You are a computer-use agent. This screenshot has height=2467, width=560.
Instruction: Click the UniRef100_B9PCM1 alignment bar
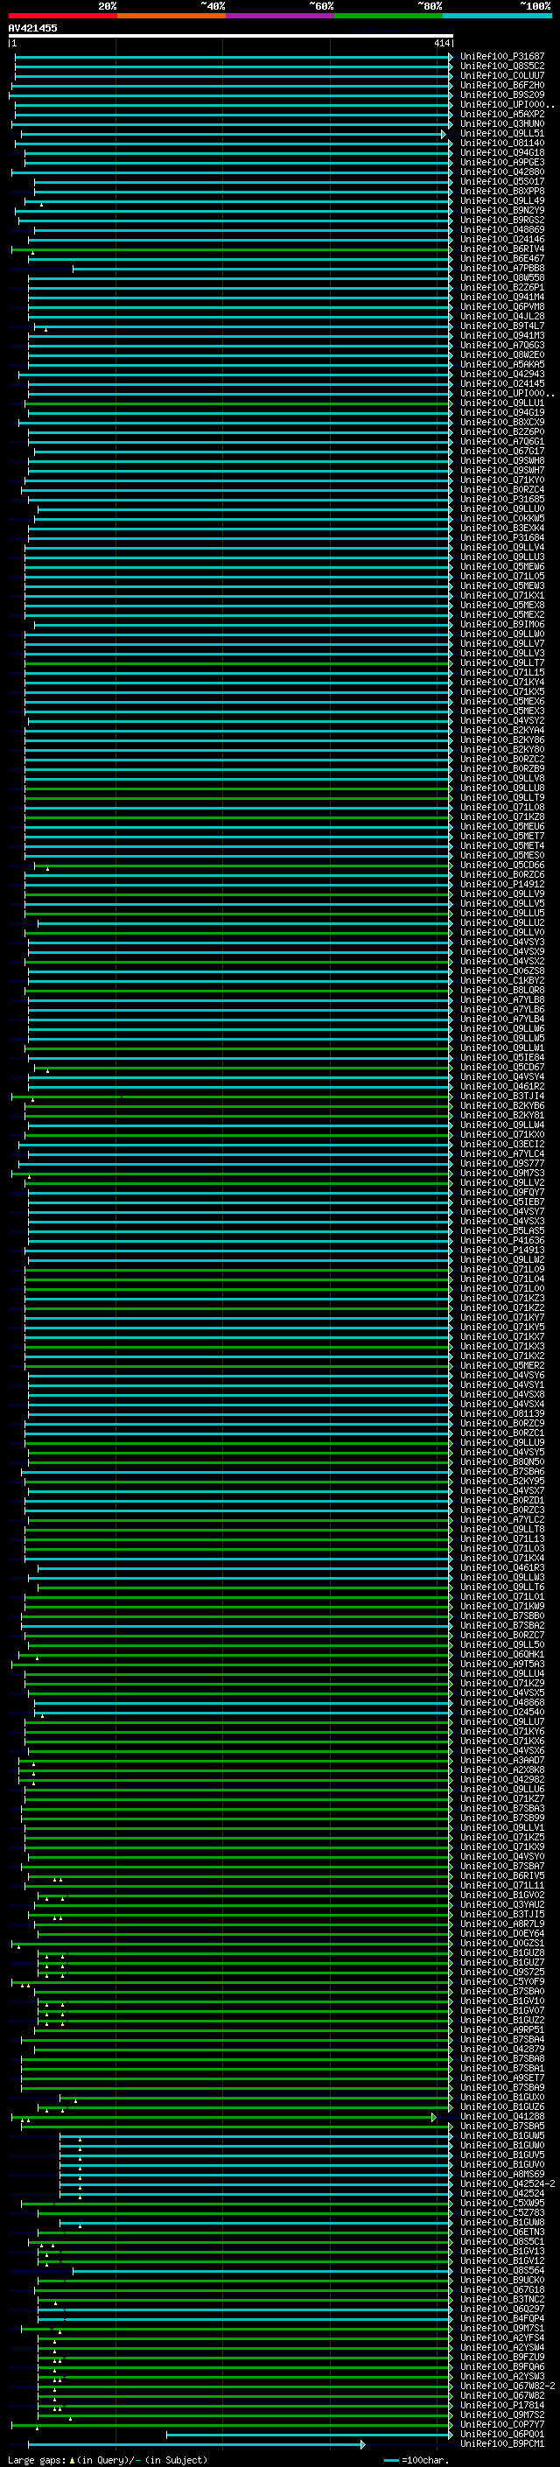[196, 2445]
